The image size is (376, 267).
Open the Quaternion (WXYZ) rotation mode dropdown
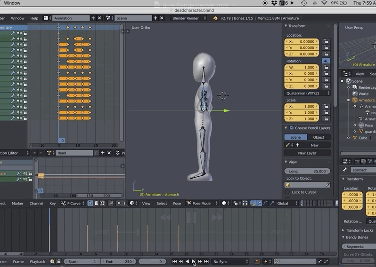click(x=307, y=93)
